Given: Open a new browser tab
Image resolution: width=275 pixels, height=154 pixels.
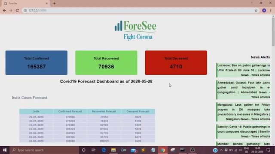Looking at the screenshot, I should coord(55,3).
